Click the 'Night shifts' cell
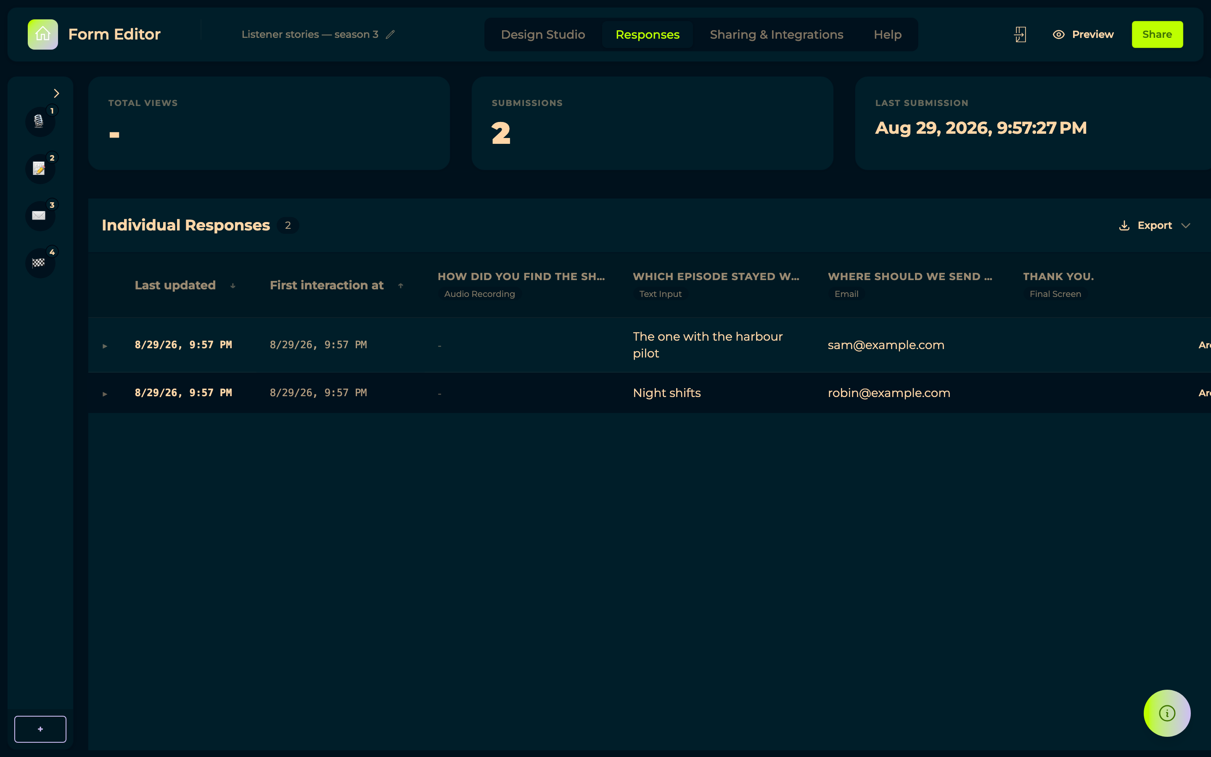Viewport: 1211px width, 757px height. pos(666,393)
